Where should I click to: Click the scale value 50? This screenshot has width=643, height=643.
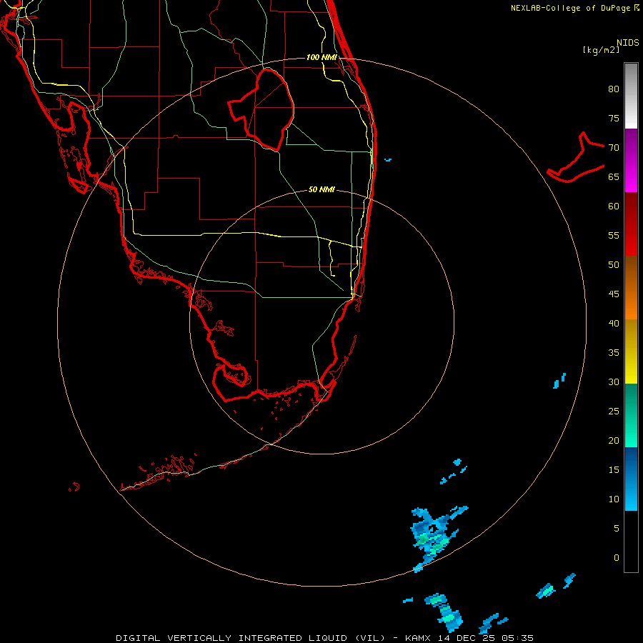click(x=614, y=265)
